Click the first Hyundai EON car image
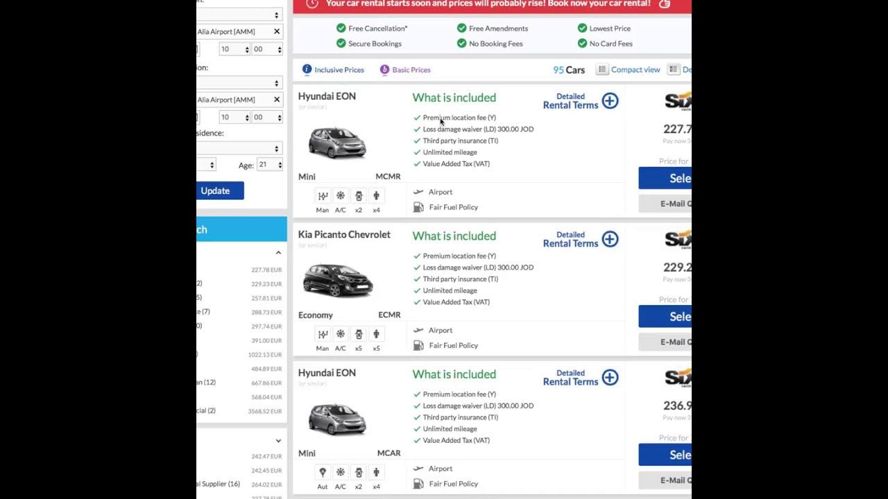888x499 pixels. tap(337, 143)
